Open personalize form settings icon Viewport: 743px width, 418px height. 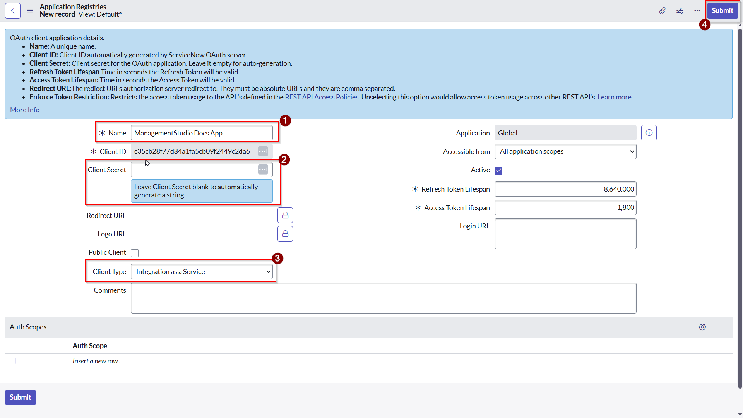click(x=680, y=11)
